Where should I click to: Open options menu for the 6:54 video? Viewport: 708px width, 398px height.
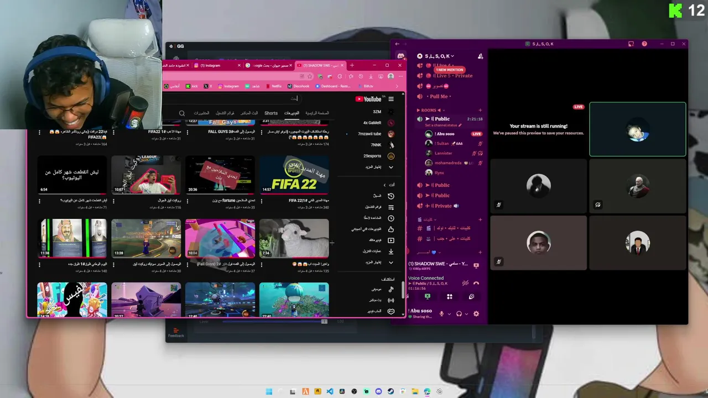pos(39,201)
